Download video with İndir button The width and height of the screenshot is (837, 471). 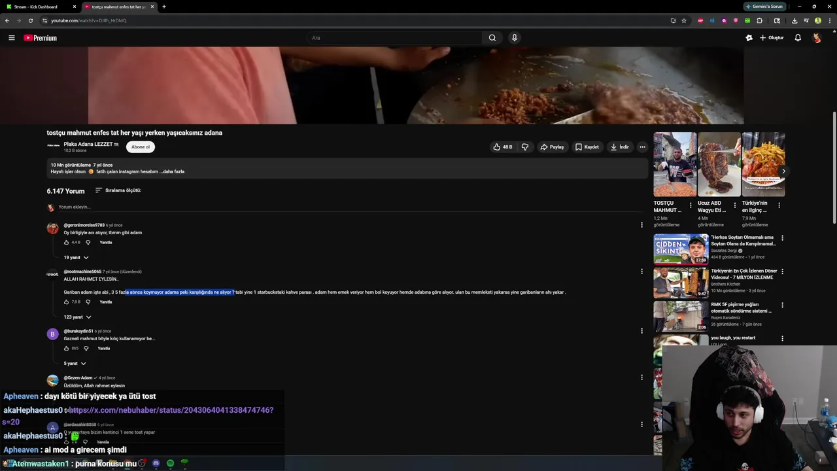coord(620,147)
